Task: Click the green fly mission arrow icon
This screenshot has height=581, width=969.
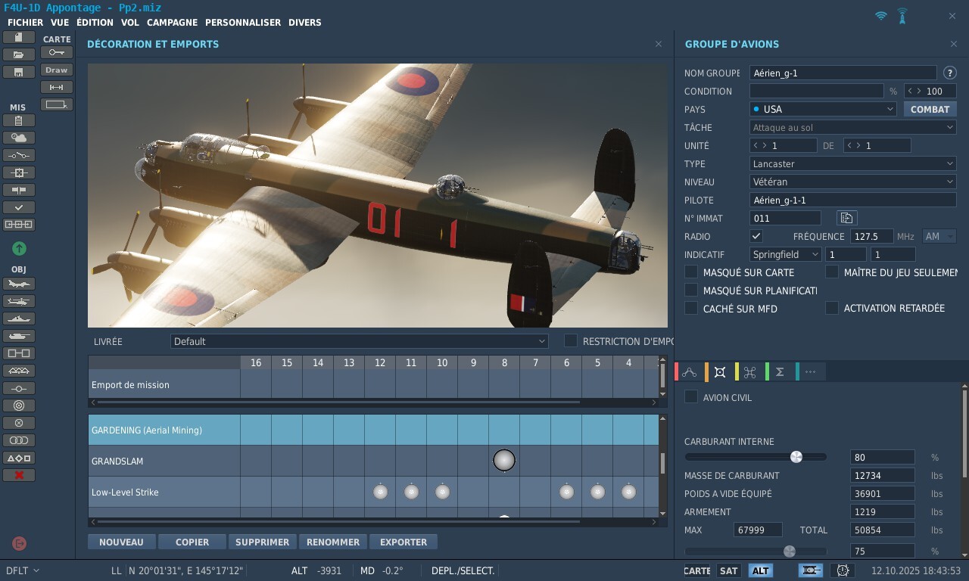Action: pos(19,248)
